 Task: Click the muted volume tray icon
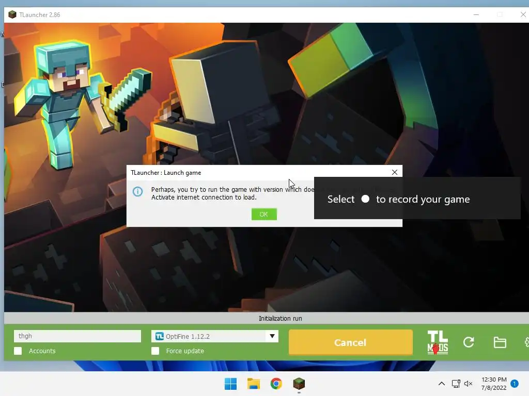468,384
